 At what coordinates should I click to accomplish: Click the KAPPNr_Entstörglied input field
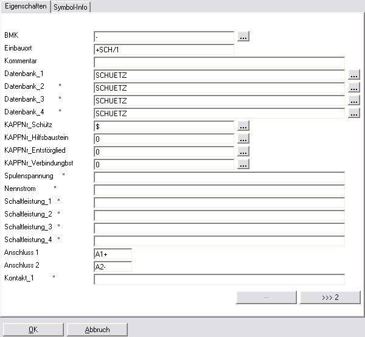164,151
